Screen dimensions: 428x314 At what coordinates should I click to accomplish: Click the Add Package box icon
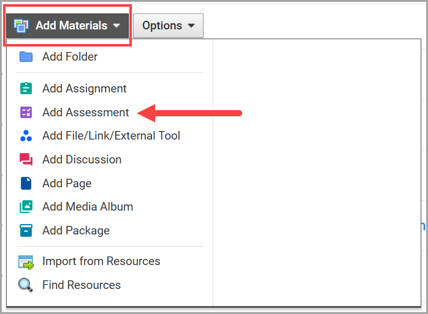(x=26, y=231)
